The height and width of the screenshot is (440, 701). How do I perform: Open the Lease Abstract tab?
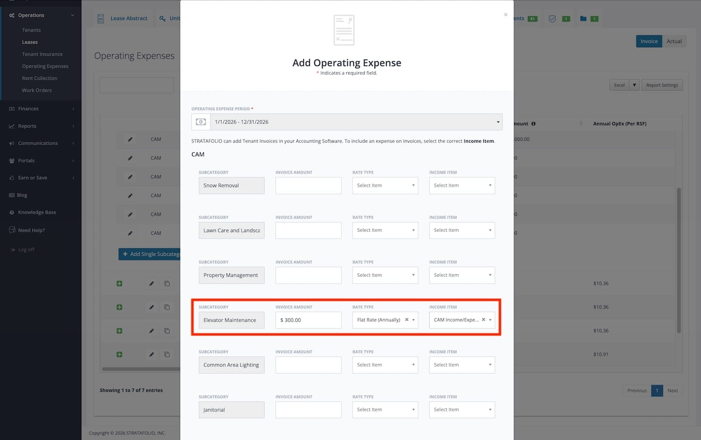[x=123, y=19]
